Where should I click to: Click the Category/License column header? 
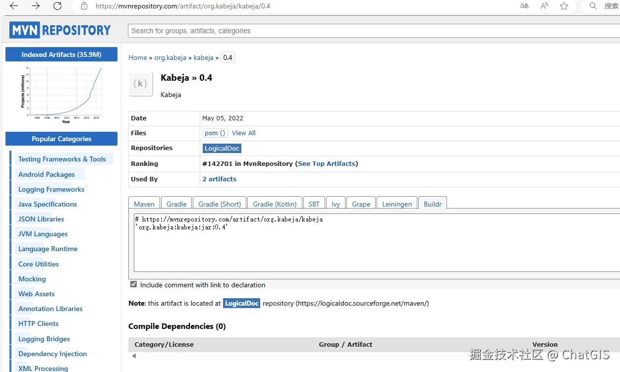click(164, 344)
